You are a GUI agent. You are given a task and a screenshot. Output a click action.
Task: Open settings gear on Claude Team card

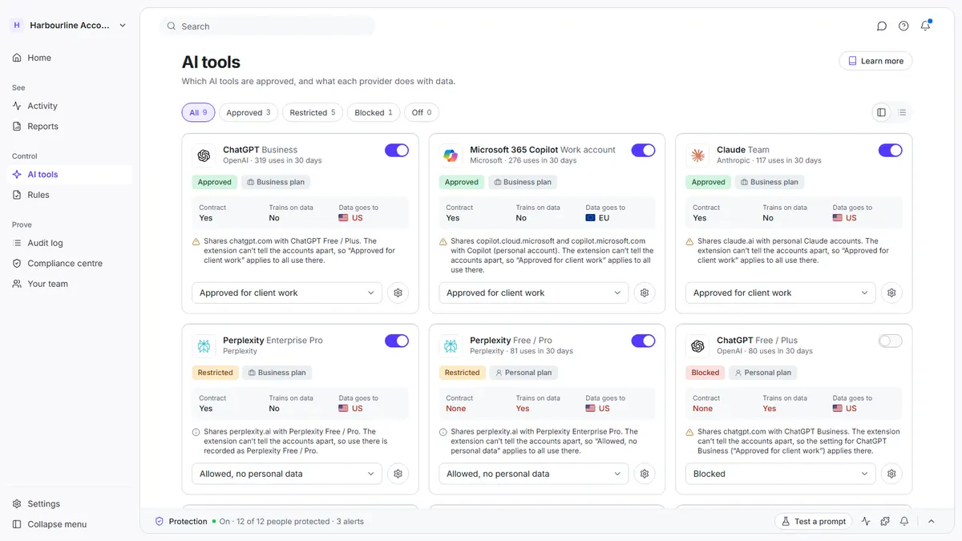click(x=891, y=293)
